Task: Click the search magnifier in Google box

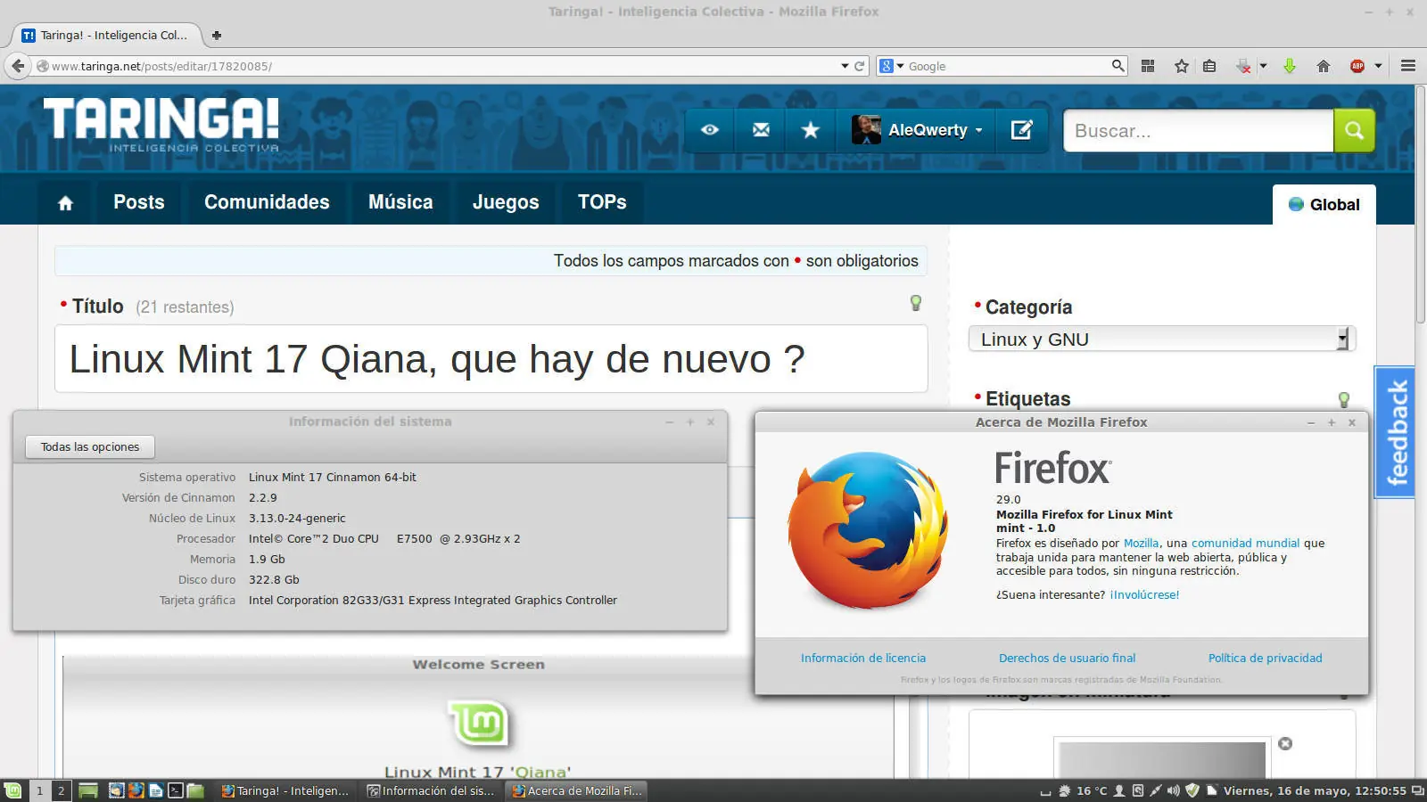Action: click(x=1118, y=66)
